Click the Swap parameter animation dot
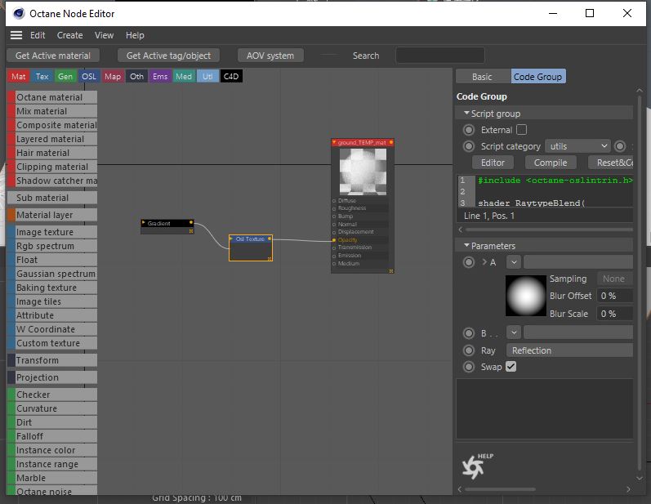The image size is (651, 504). 469,367
